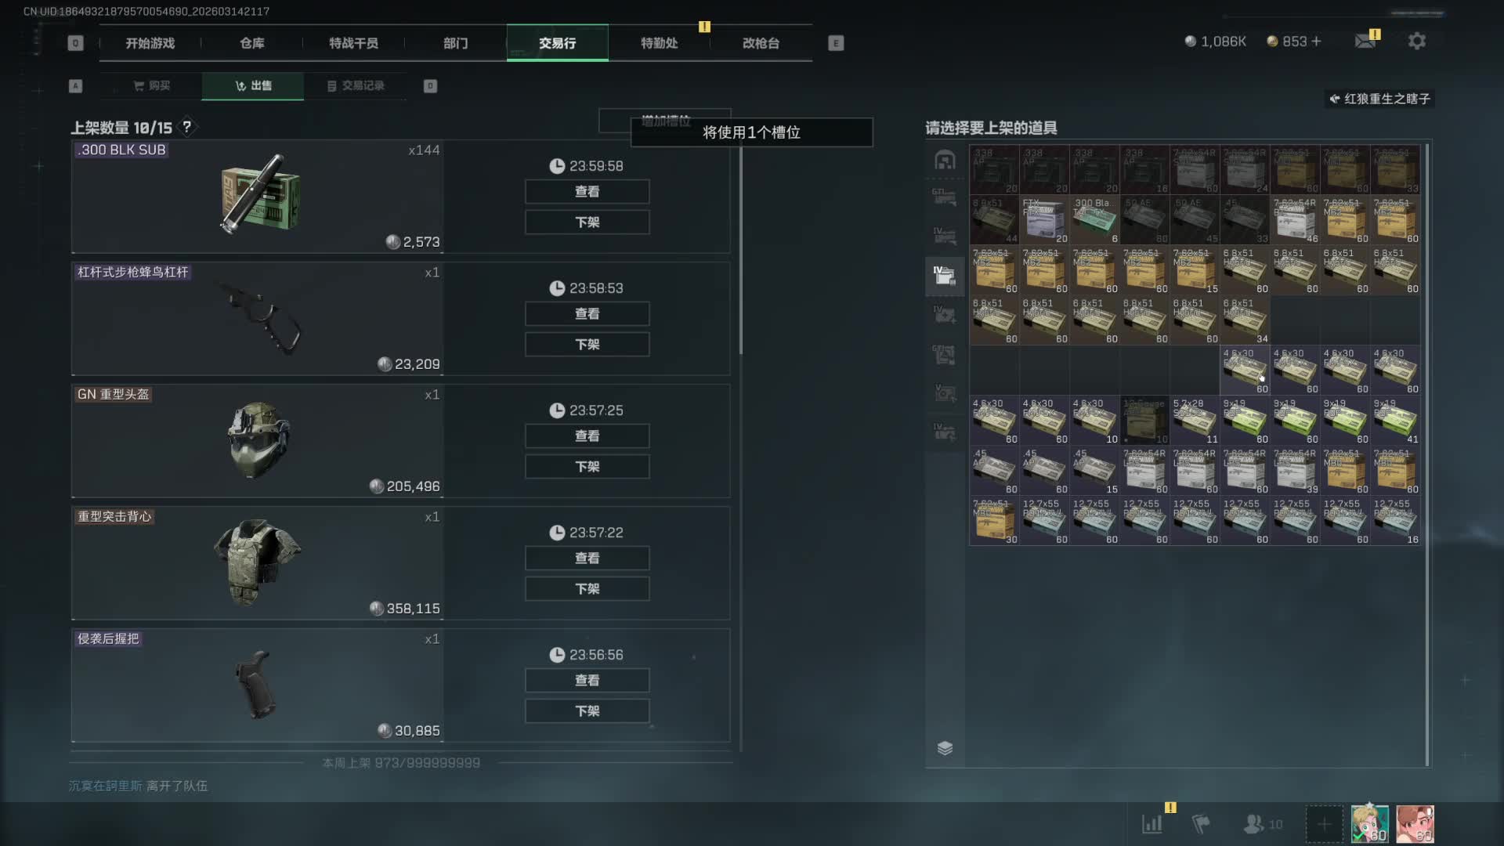Click the plus next to 853 currency

pyautogui.click(x=1316, y=41)
